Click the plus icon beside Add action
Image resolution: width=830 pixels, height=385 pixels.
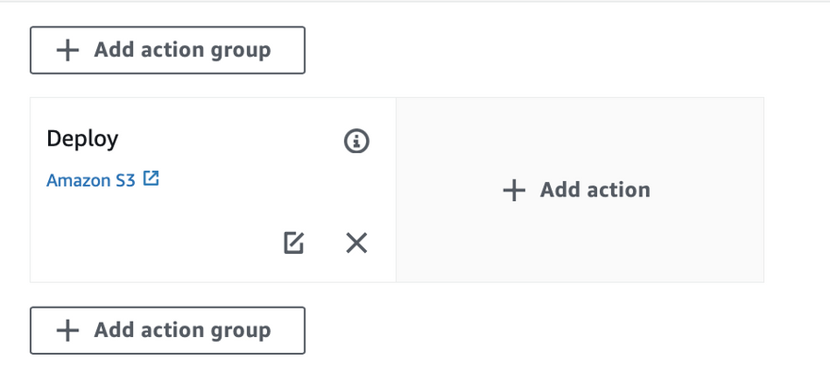(514, 190)
